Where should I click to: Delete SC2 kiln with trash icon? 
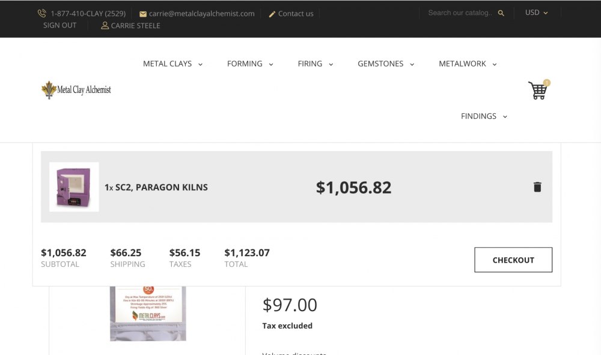point(537,187)
